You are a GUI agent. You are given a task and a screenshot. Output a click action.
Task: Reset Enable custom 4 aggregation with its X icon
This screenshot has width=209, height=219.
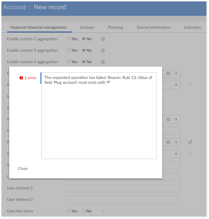pos(103,62)
